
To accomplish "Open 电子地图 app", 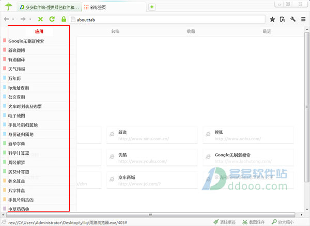I will [x=17, y=116].
